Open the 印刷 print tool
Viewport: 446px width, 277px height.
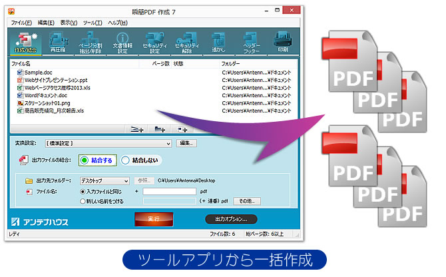283,43
